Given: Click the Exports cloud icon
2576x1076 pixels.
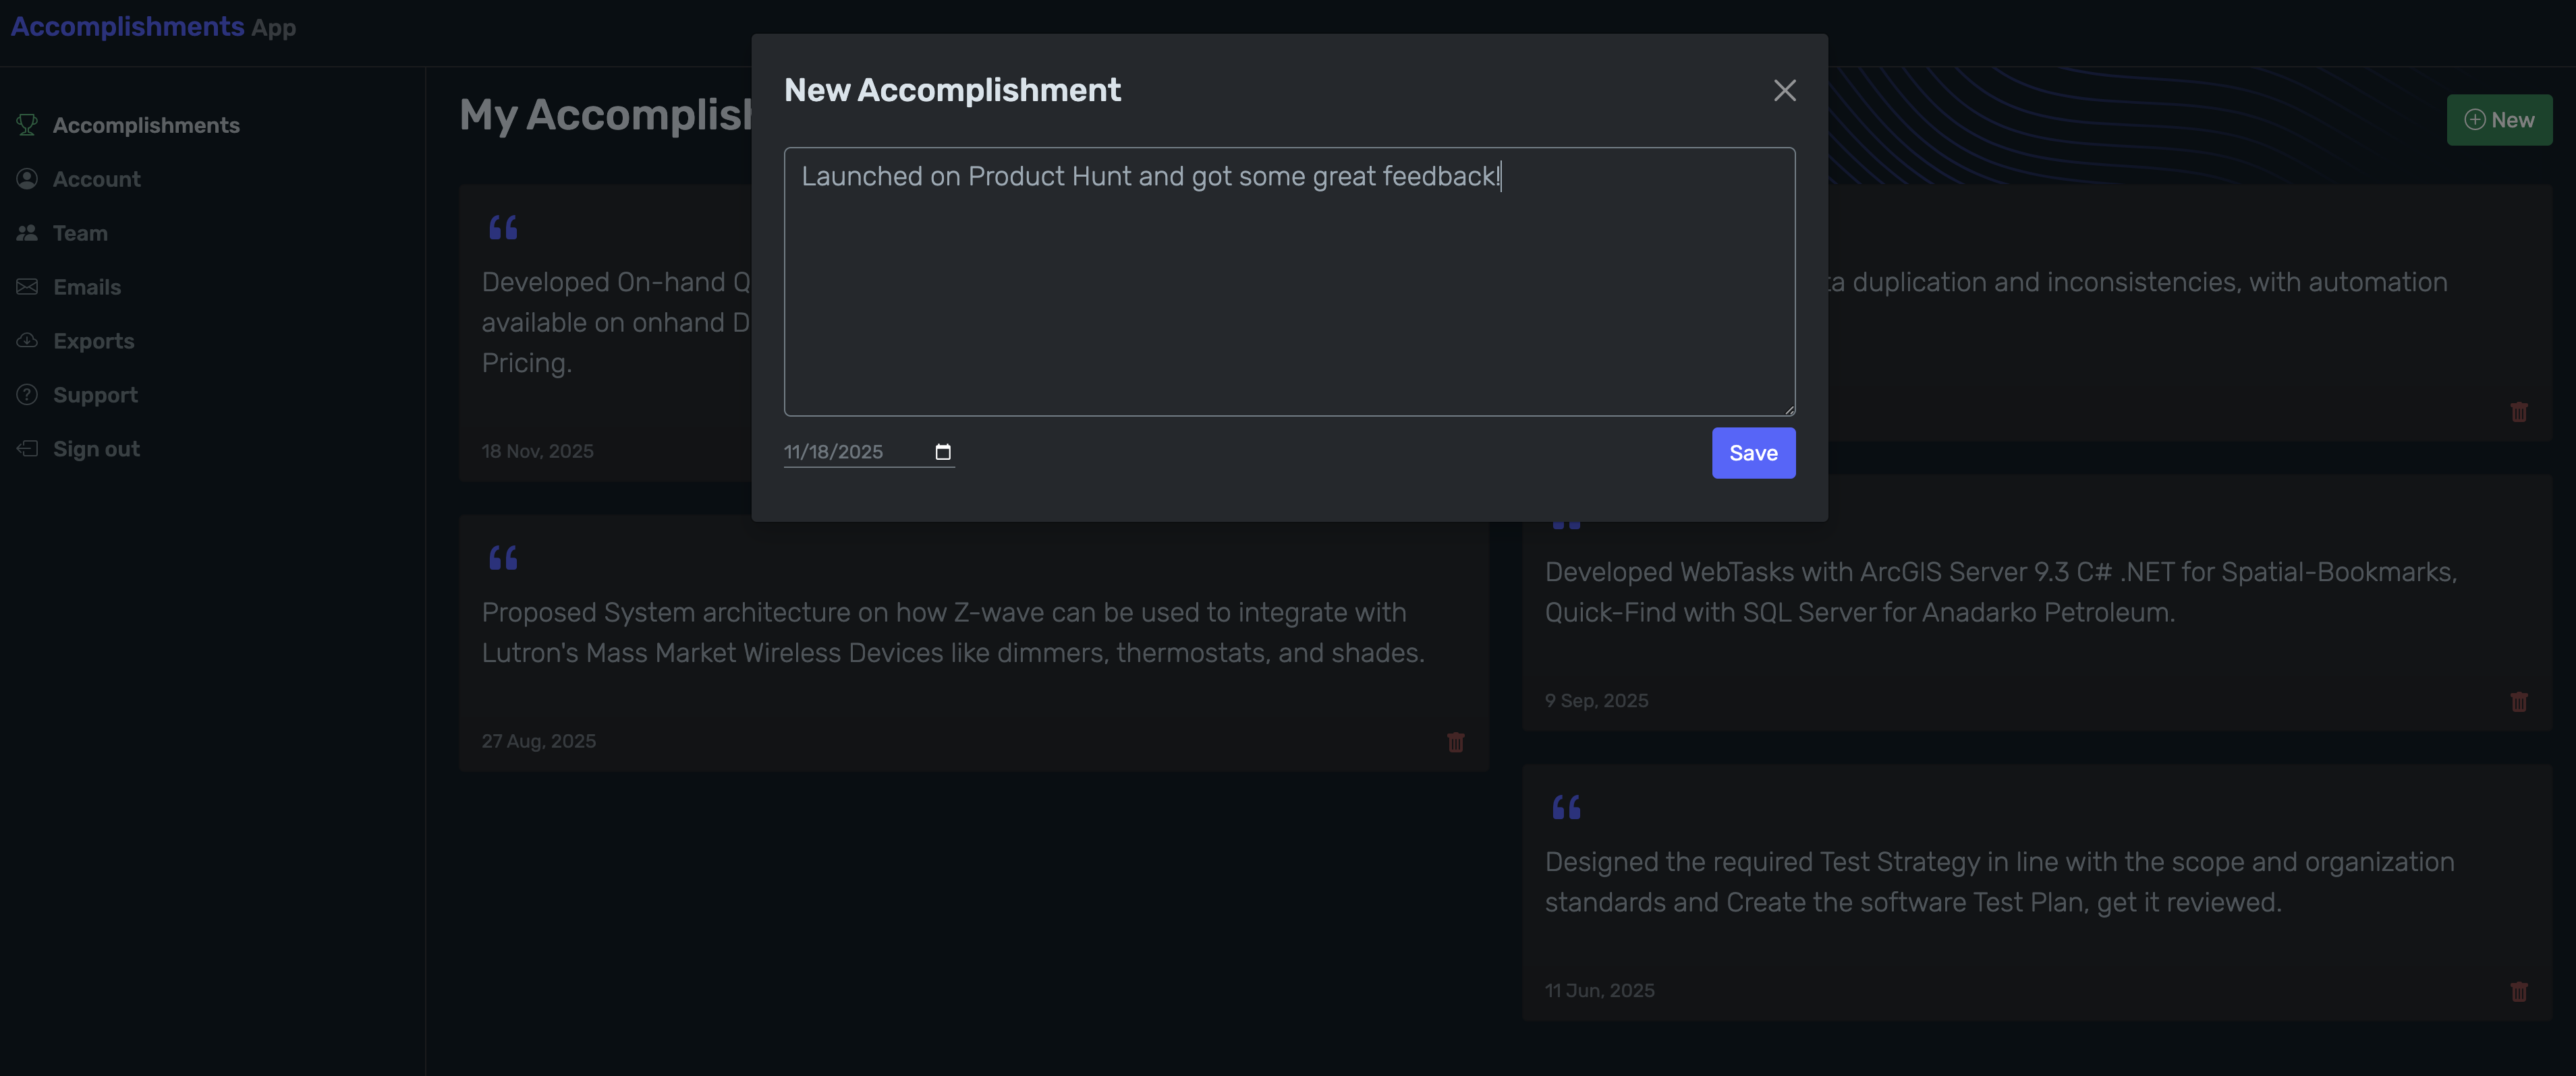Looking at the screenshot, I should pyautogui.click(x=27, y=340).
